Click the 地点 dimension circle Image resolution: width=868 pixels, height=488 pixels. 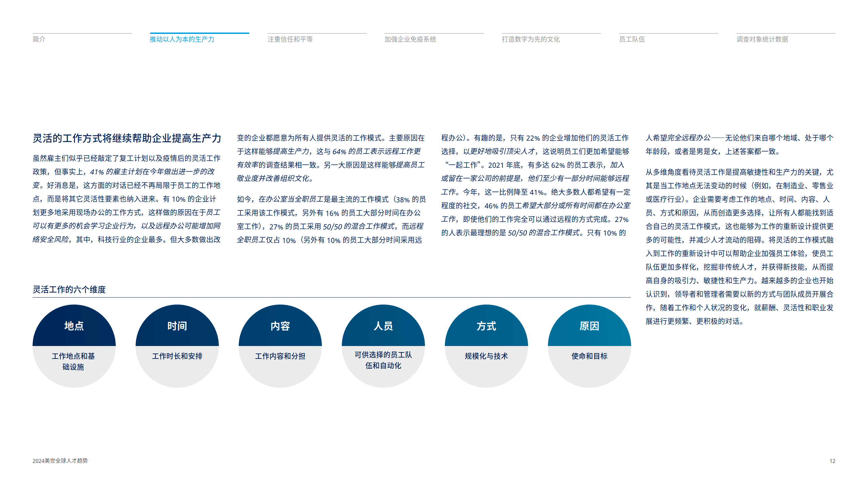click(74, 346)
